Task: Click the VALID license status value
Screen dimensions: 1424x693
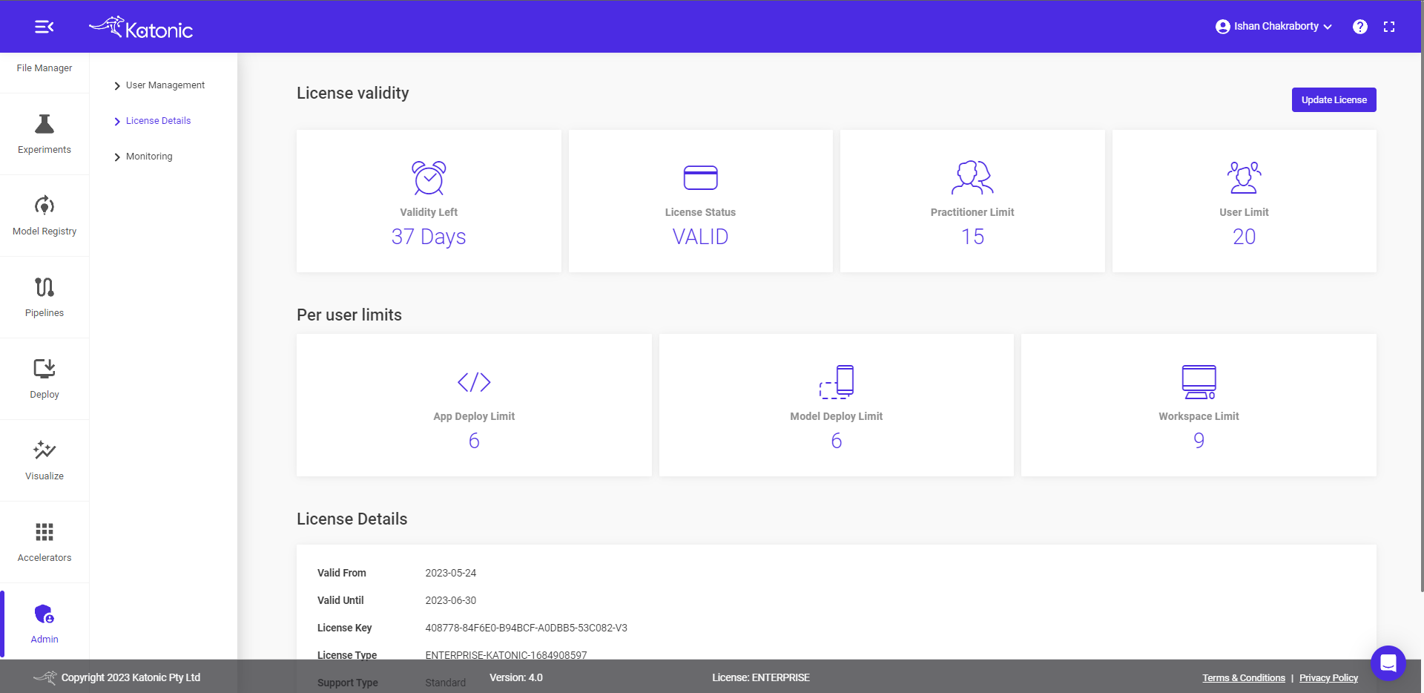Action: pos(700,237)
